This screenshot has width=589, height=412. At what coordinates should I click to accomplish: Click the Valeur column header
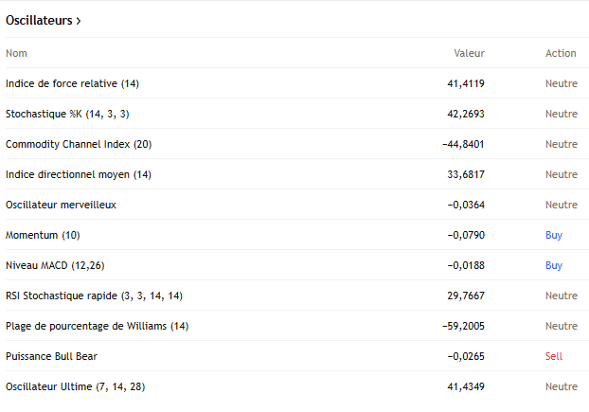[x=469, y=53]
